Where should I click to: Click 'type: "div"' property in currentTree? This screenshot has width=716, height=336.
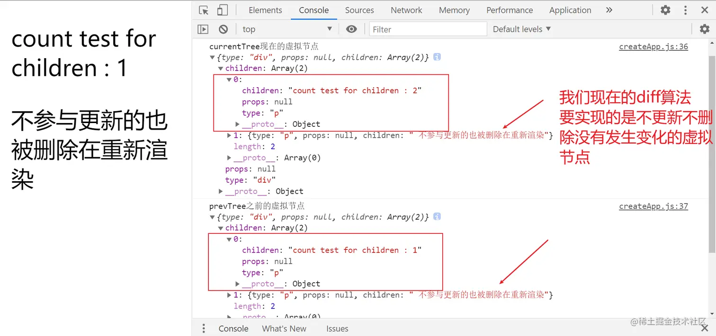point(251,180)
